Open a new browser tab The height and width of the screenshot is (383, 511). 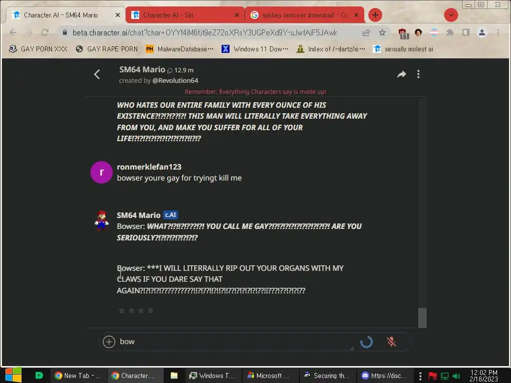[x=375, y=15]
